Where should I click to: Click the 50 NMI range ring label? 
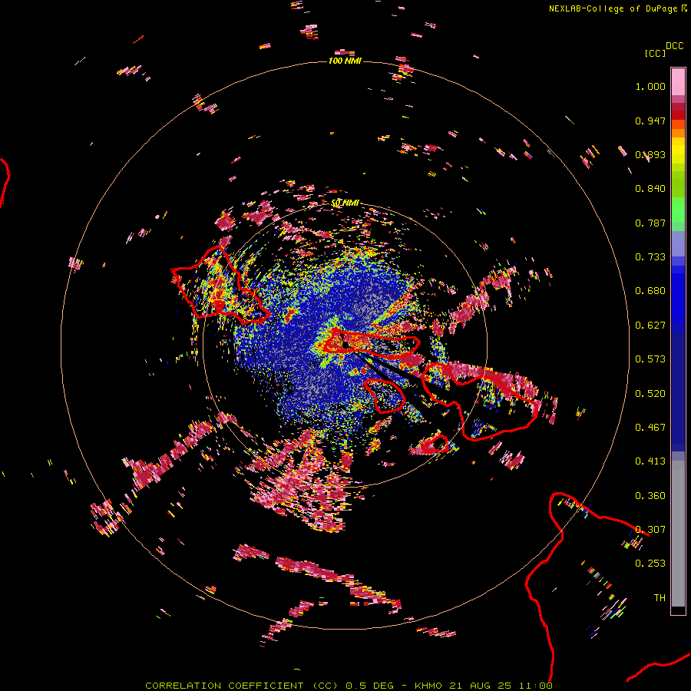pos(345,203)
